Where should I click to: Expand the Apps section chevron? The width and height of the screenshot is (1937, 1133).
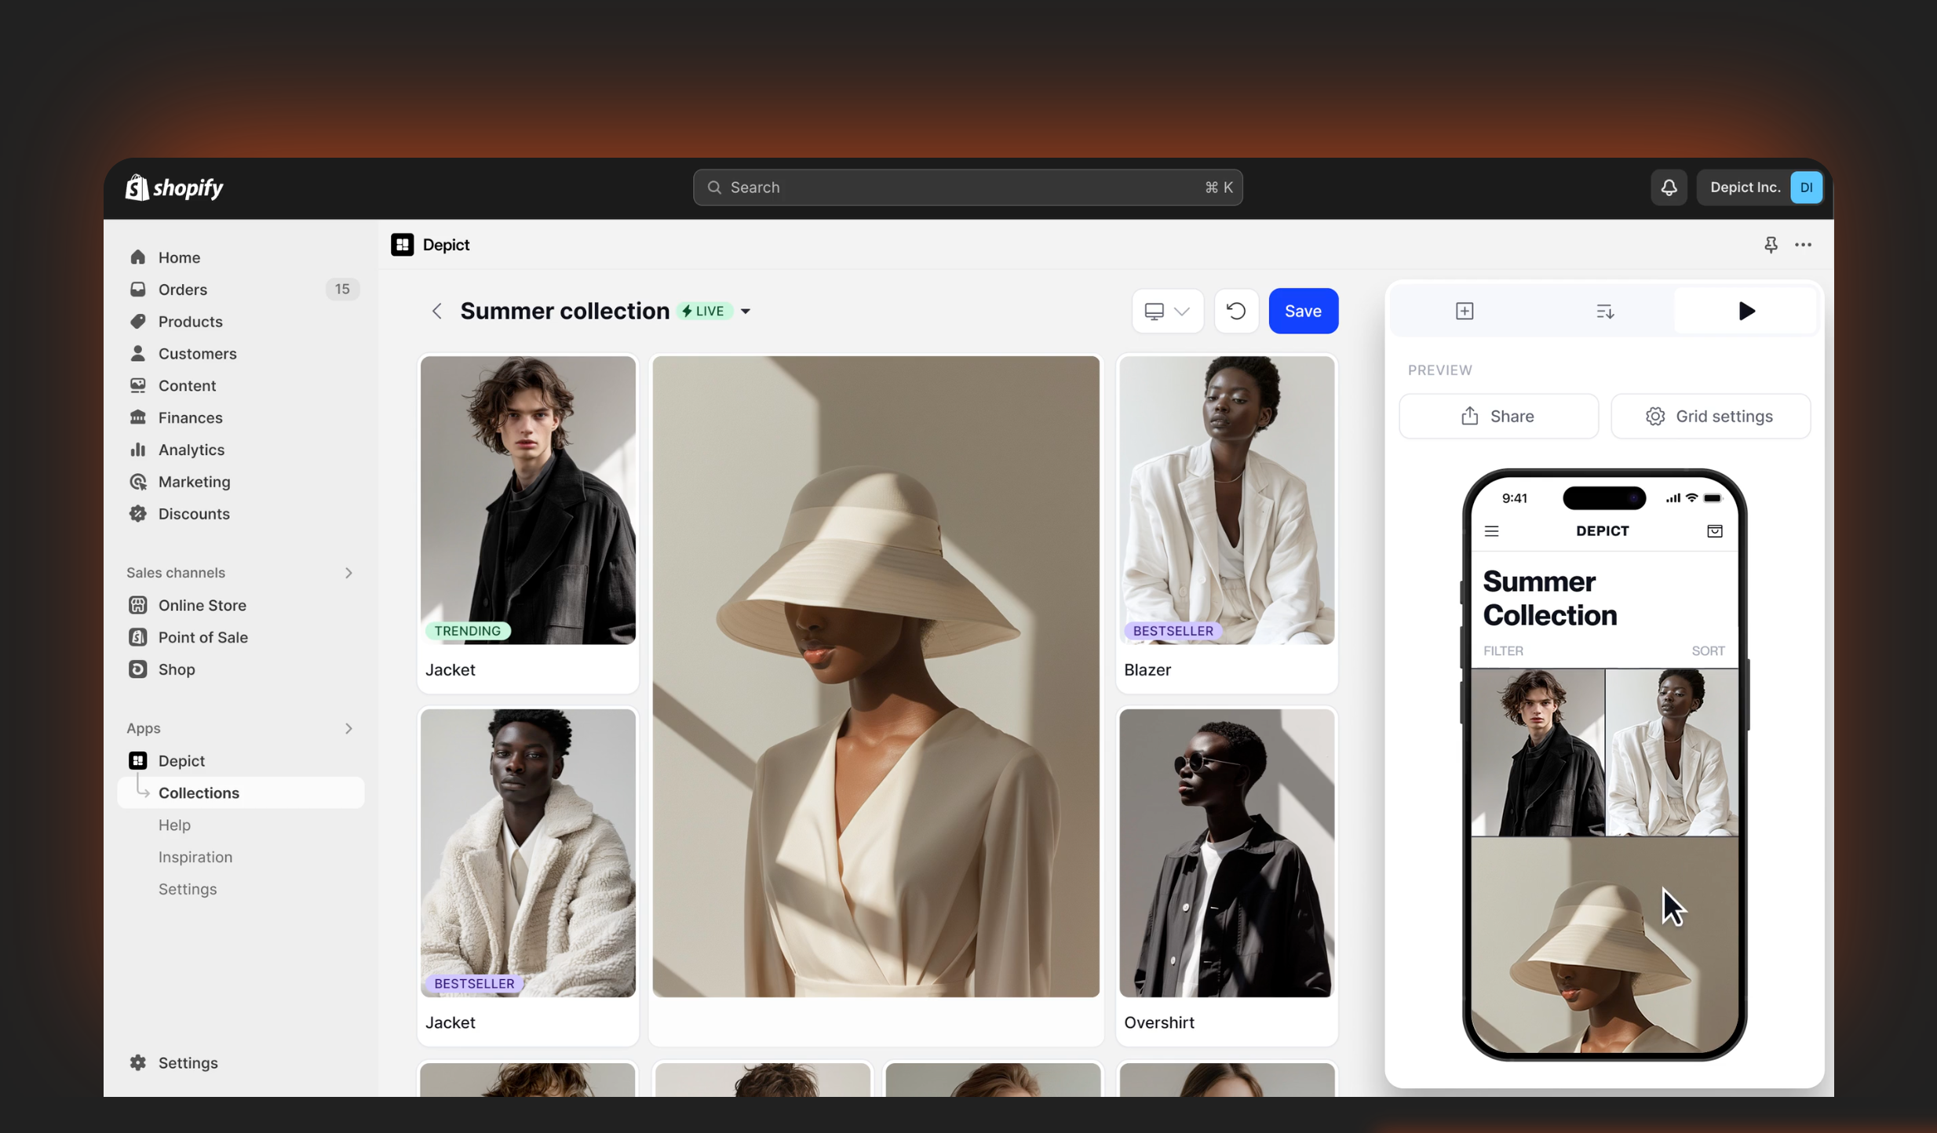point(348,728)
